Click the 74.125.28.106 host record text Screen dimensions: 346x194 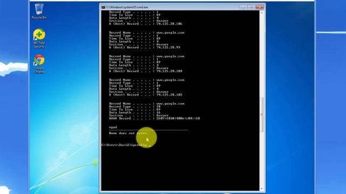tap(169, 24)
